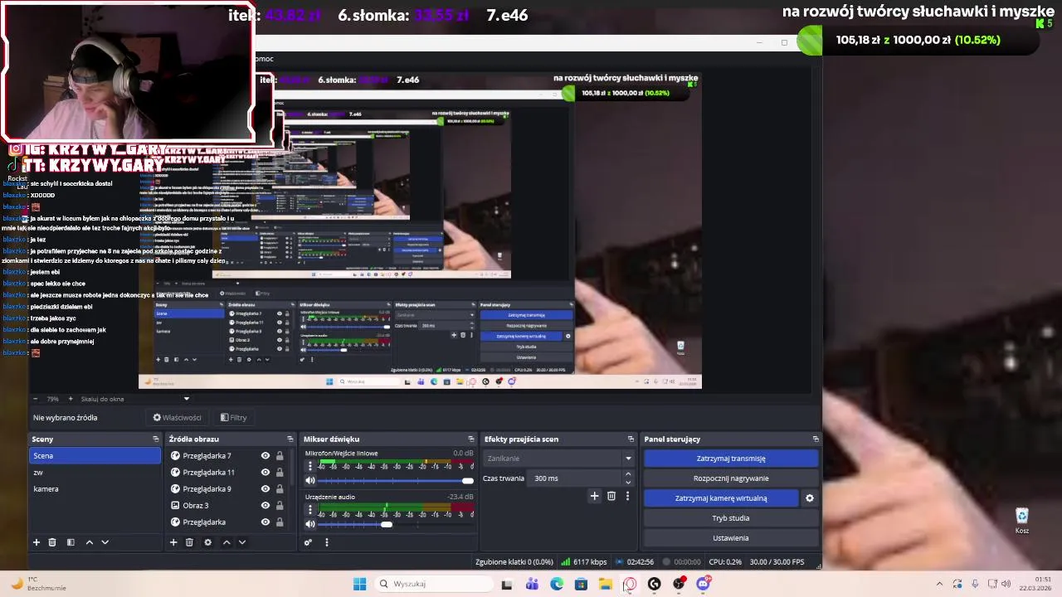Open Ustawienia settings
Image resolution: width=1062 pixels, height=597 pixels.
(x=731, y=538)
